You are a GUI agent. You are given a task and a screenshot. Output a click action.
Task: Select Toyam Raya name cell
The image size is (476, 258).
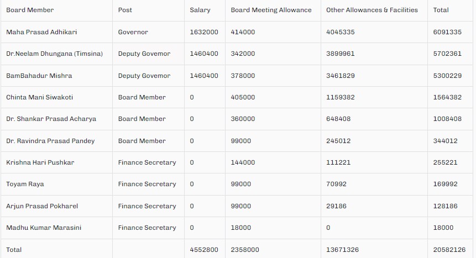[25, 184]
